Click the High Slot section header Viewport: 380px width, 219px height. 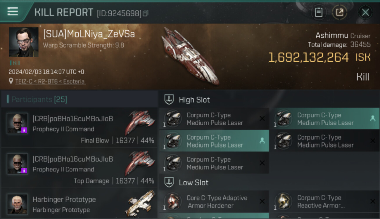194,100
